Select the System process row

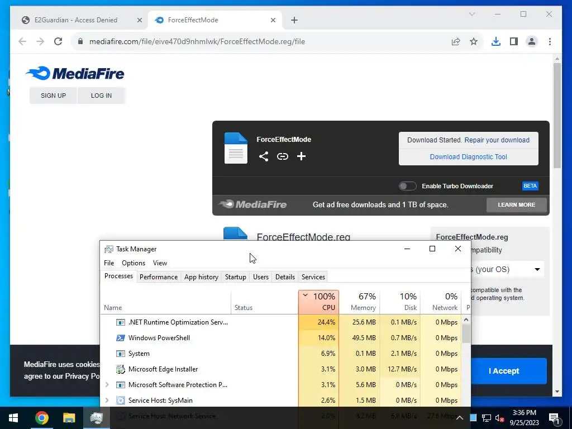coord(281,354)
